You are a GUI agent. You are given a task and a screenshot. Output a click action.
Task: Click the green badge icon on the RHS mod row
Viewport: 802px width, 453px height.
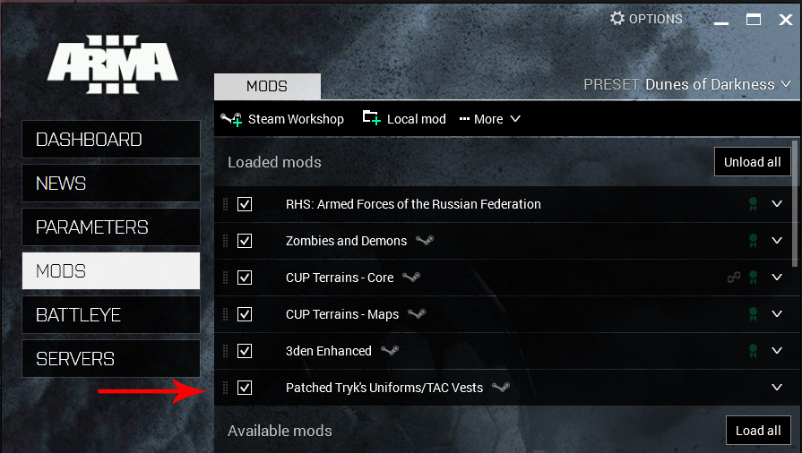click(754, 204)
